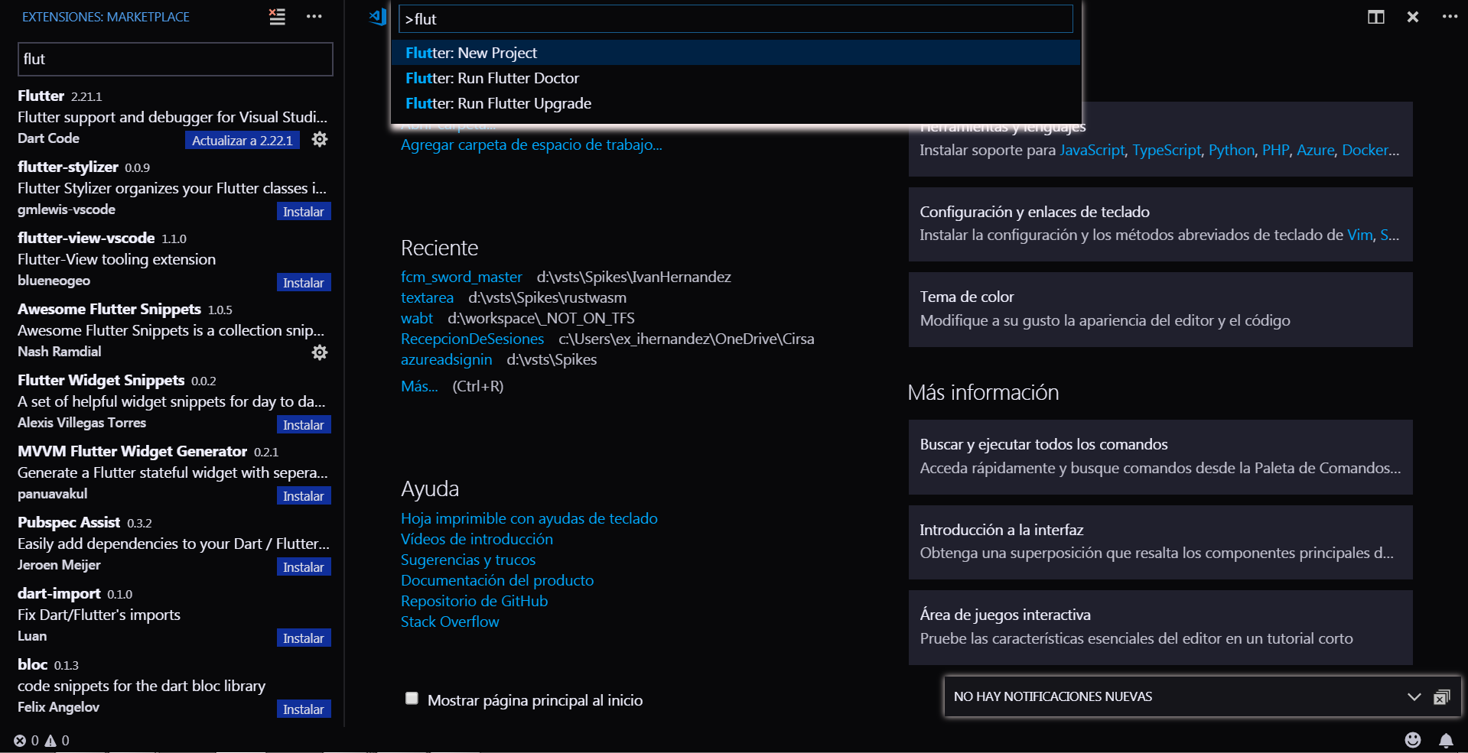The height and width of the screenshot is (753, 1468).
Task: Open Tema de color card
Action: click(x=1160, y=309)
